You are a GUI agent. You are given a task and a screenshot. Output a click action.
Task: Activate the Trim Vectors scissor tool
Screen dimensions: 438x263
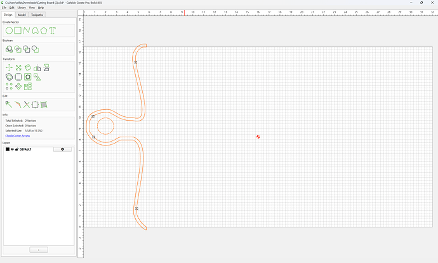click(x=27, y=105)
